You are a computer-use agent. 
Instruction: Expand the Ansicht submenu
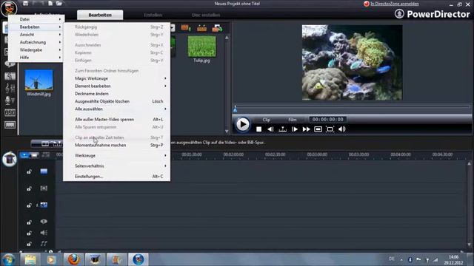pos(36,35)
